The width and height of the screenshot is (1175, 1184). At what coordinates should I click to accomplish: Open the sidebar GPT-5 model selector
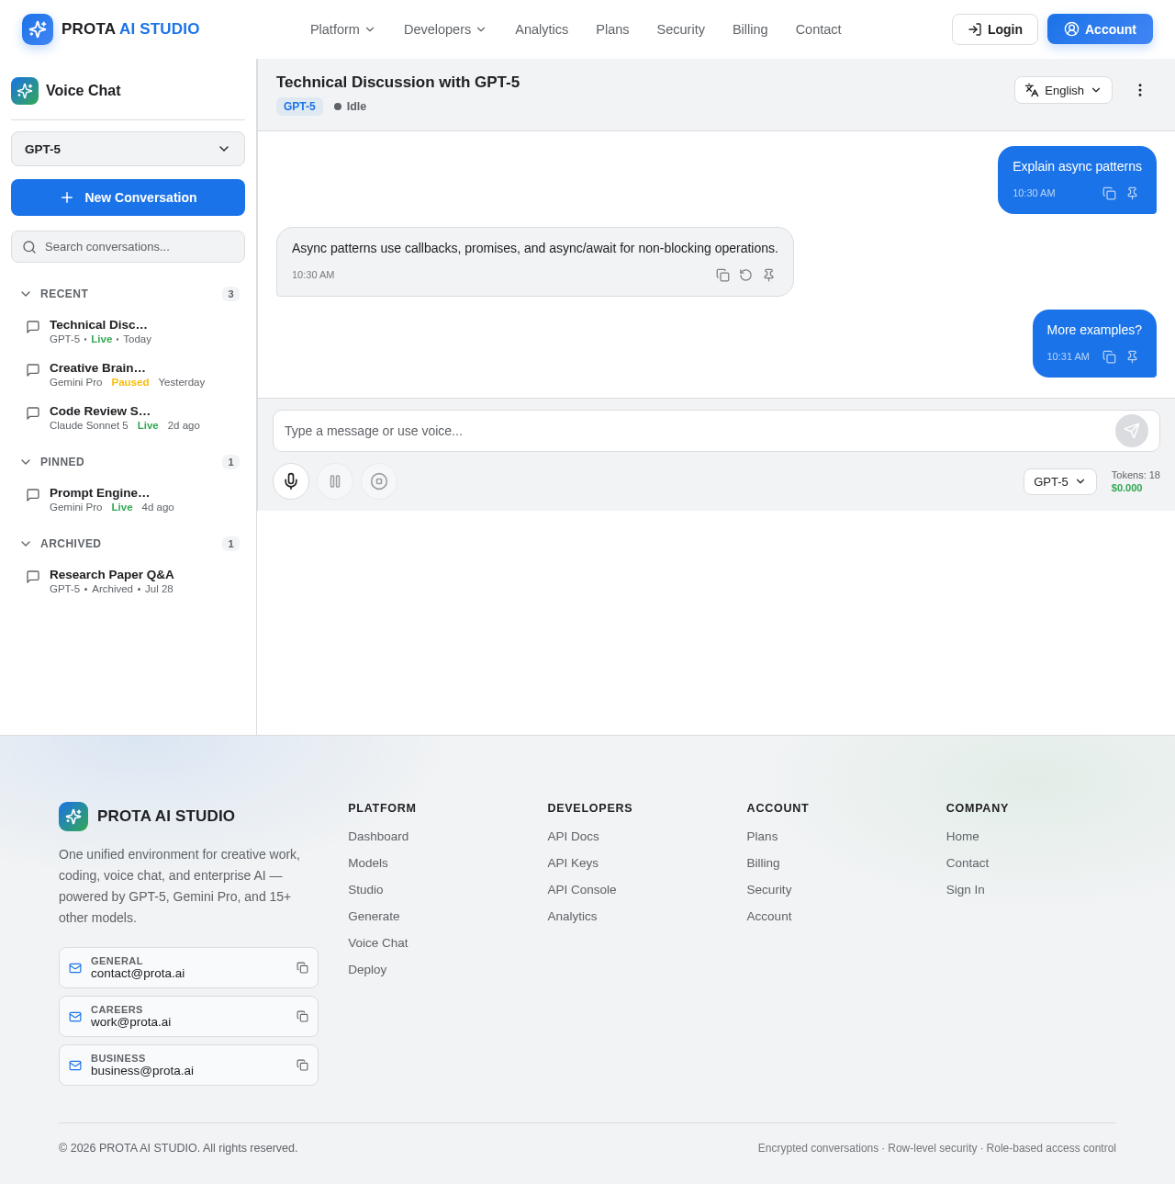pyautogui.click(x=128, y=149)
